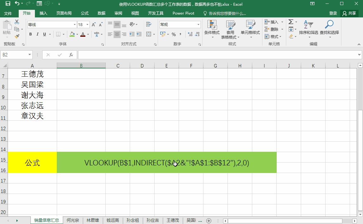
Task: Open font name dropdown showing 等线
Action: tap(75, 24)
